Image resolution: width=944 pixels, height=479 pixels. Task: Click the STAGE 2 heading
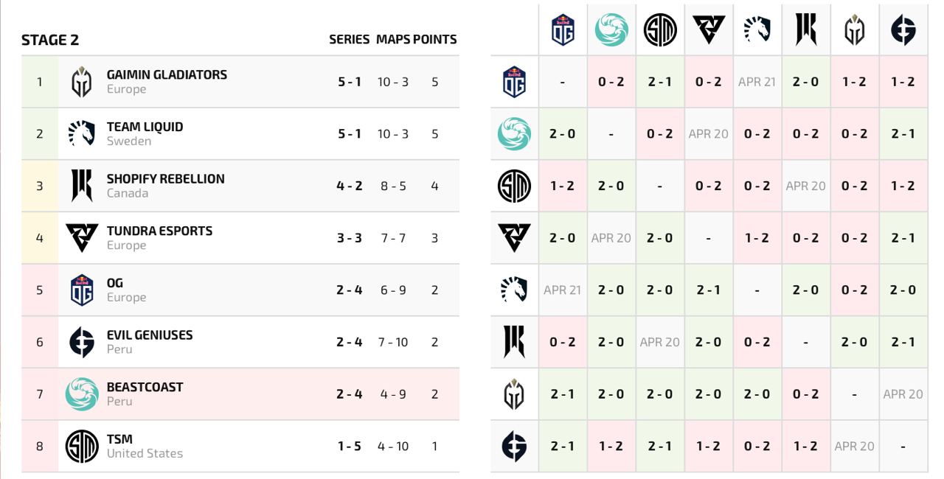coord(50,40)
